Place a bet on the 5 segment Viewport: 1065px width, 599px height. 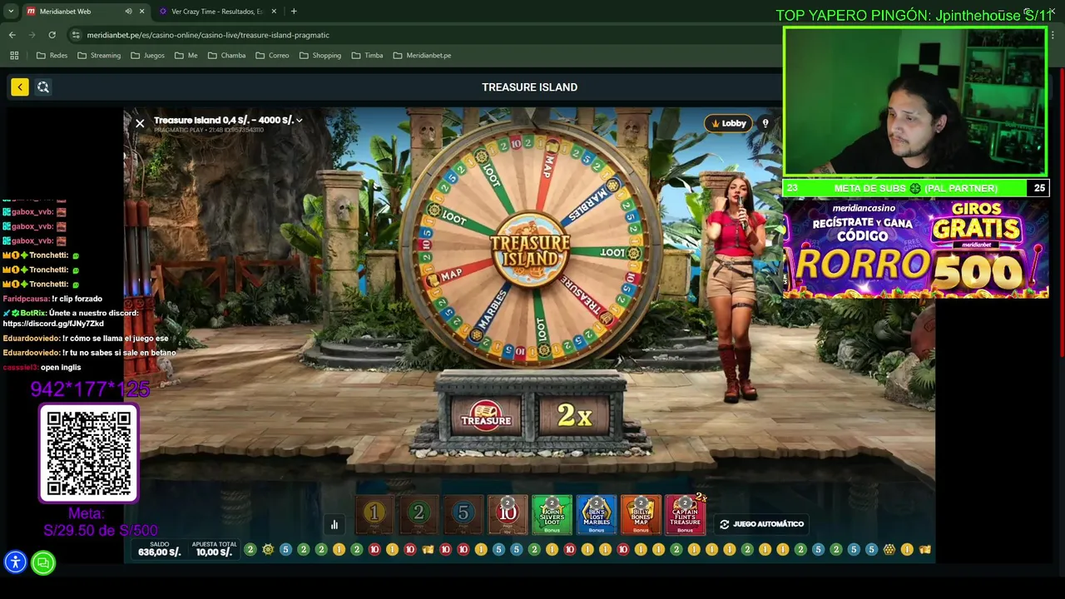tap(463, 514)
